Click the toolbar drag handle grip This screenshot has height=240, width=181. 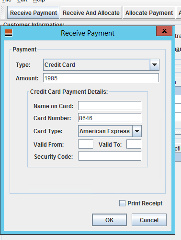3,13
